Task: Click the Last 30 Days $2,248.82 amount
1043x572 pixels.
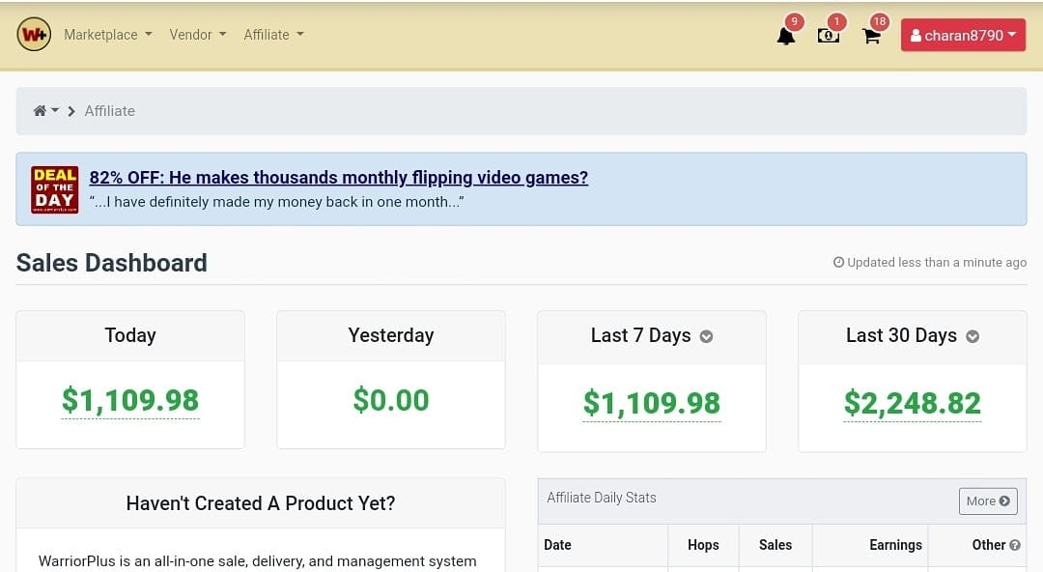Action: click(x=912, y=403)
